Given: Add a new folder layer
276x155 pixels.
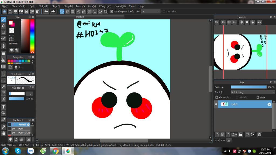Looking at the screenshot, I should 240,135.
